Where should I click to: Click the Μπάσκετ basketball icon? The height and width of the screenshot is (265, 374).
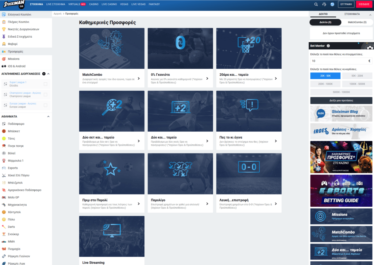[4, 131]
